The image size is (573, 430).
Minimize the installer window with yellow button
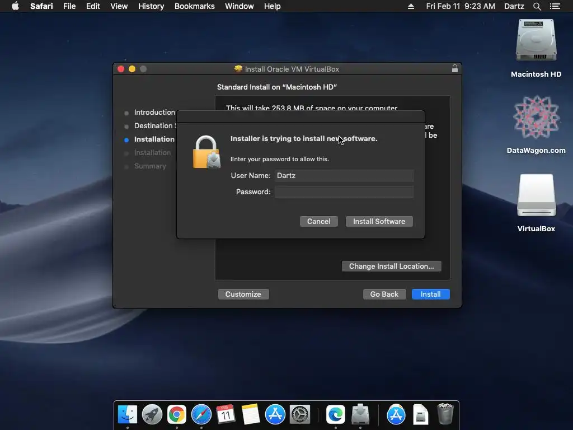click(132, 69)
